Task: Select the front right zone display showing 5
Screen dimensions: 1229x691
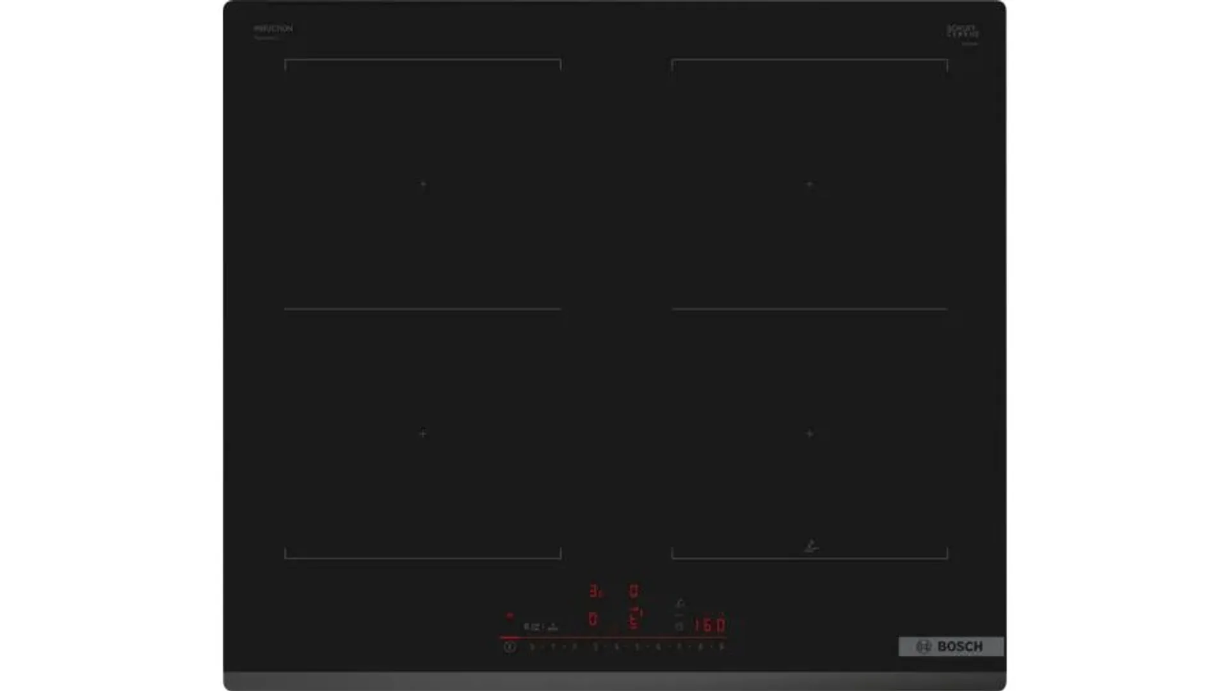Action: (x=634, y=619)
